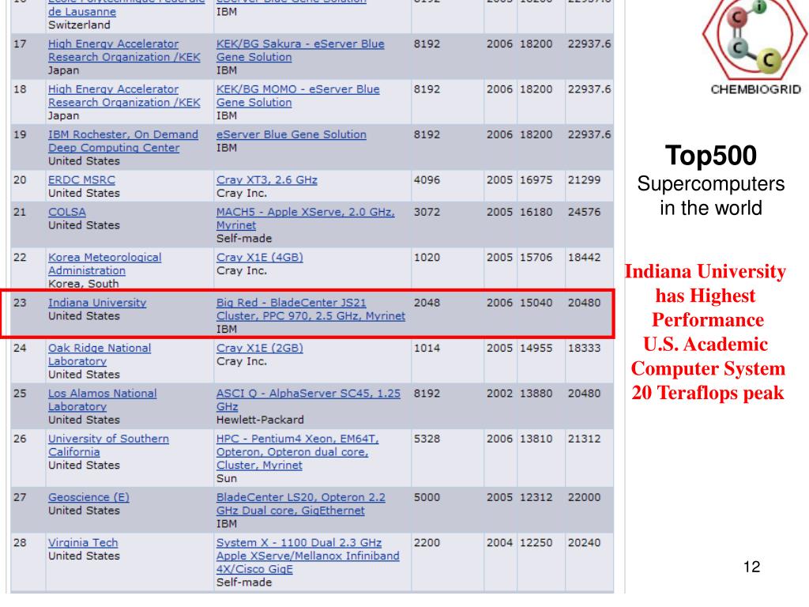Open the University of Southern California link
Image resolution: width=809 pixels, height=607 pixels.
pyautogui.click(x=108, y=446)
